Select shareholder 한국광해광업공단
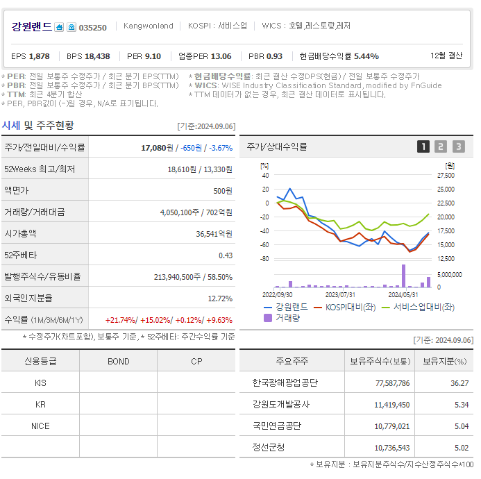Viewport: 481px width, 479px height. coord(285,383)
